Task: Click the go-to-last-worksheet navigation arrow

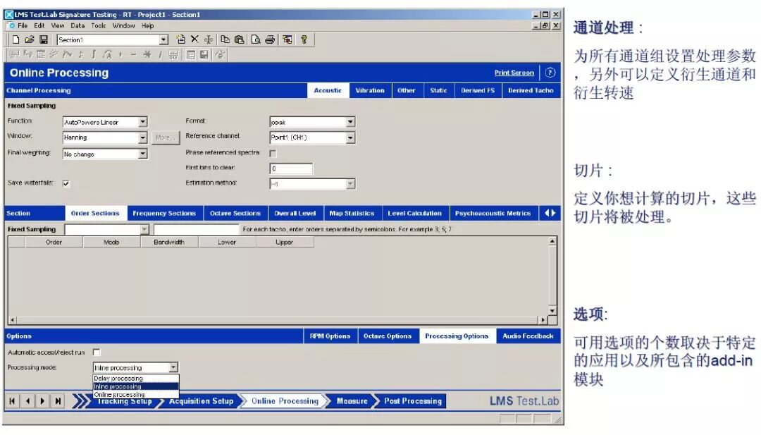Action: (58, 401)
